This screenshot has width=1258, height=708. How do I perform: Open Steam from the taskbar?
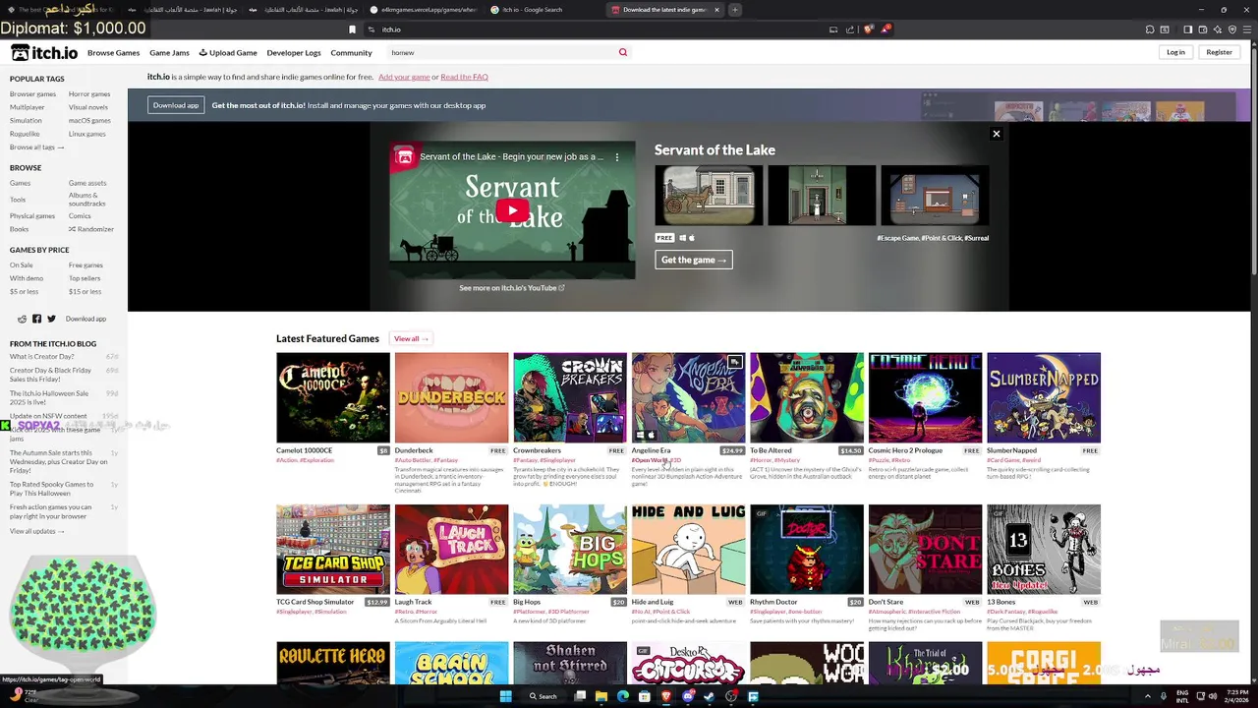[709, 696]
